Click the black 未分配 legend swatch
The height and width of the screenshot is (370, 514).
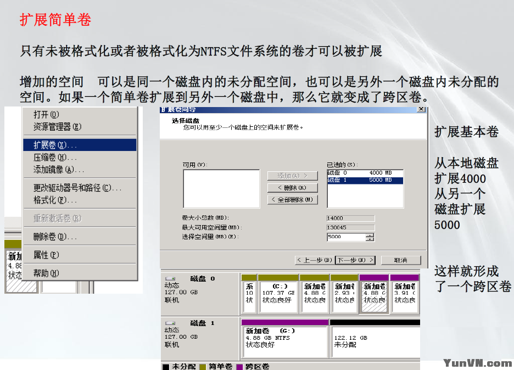coord(166,367)
